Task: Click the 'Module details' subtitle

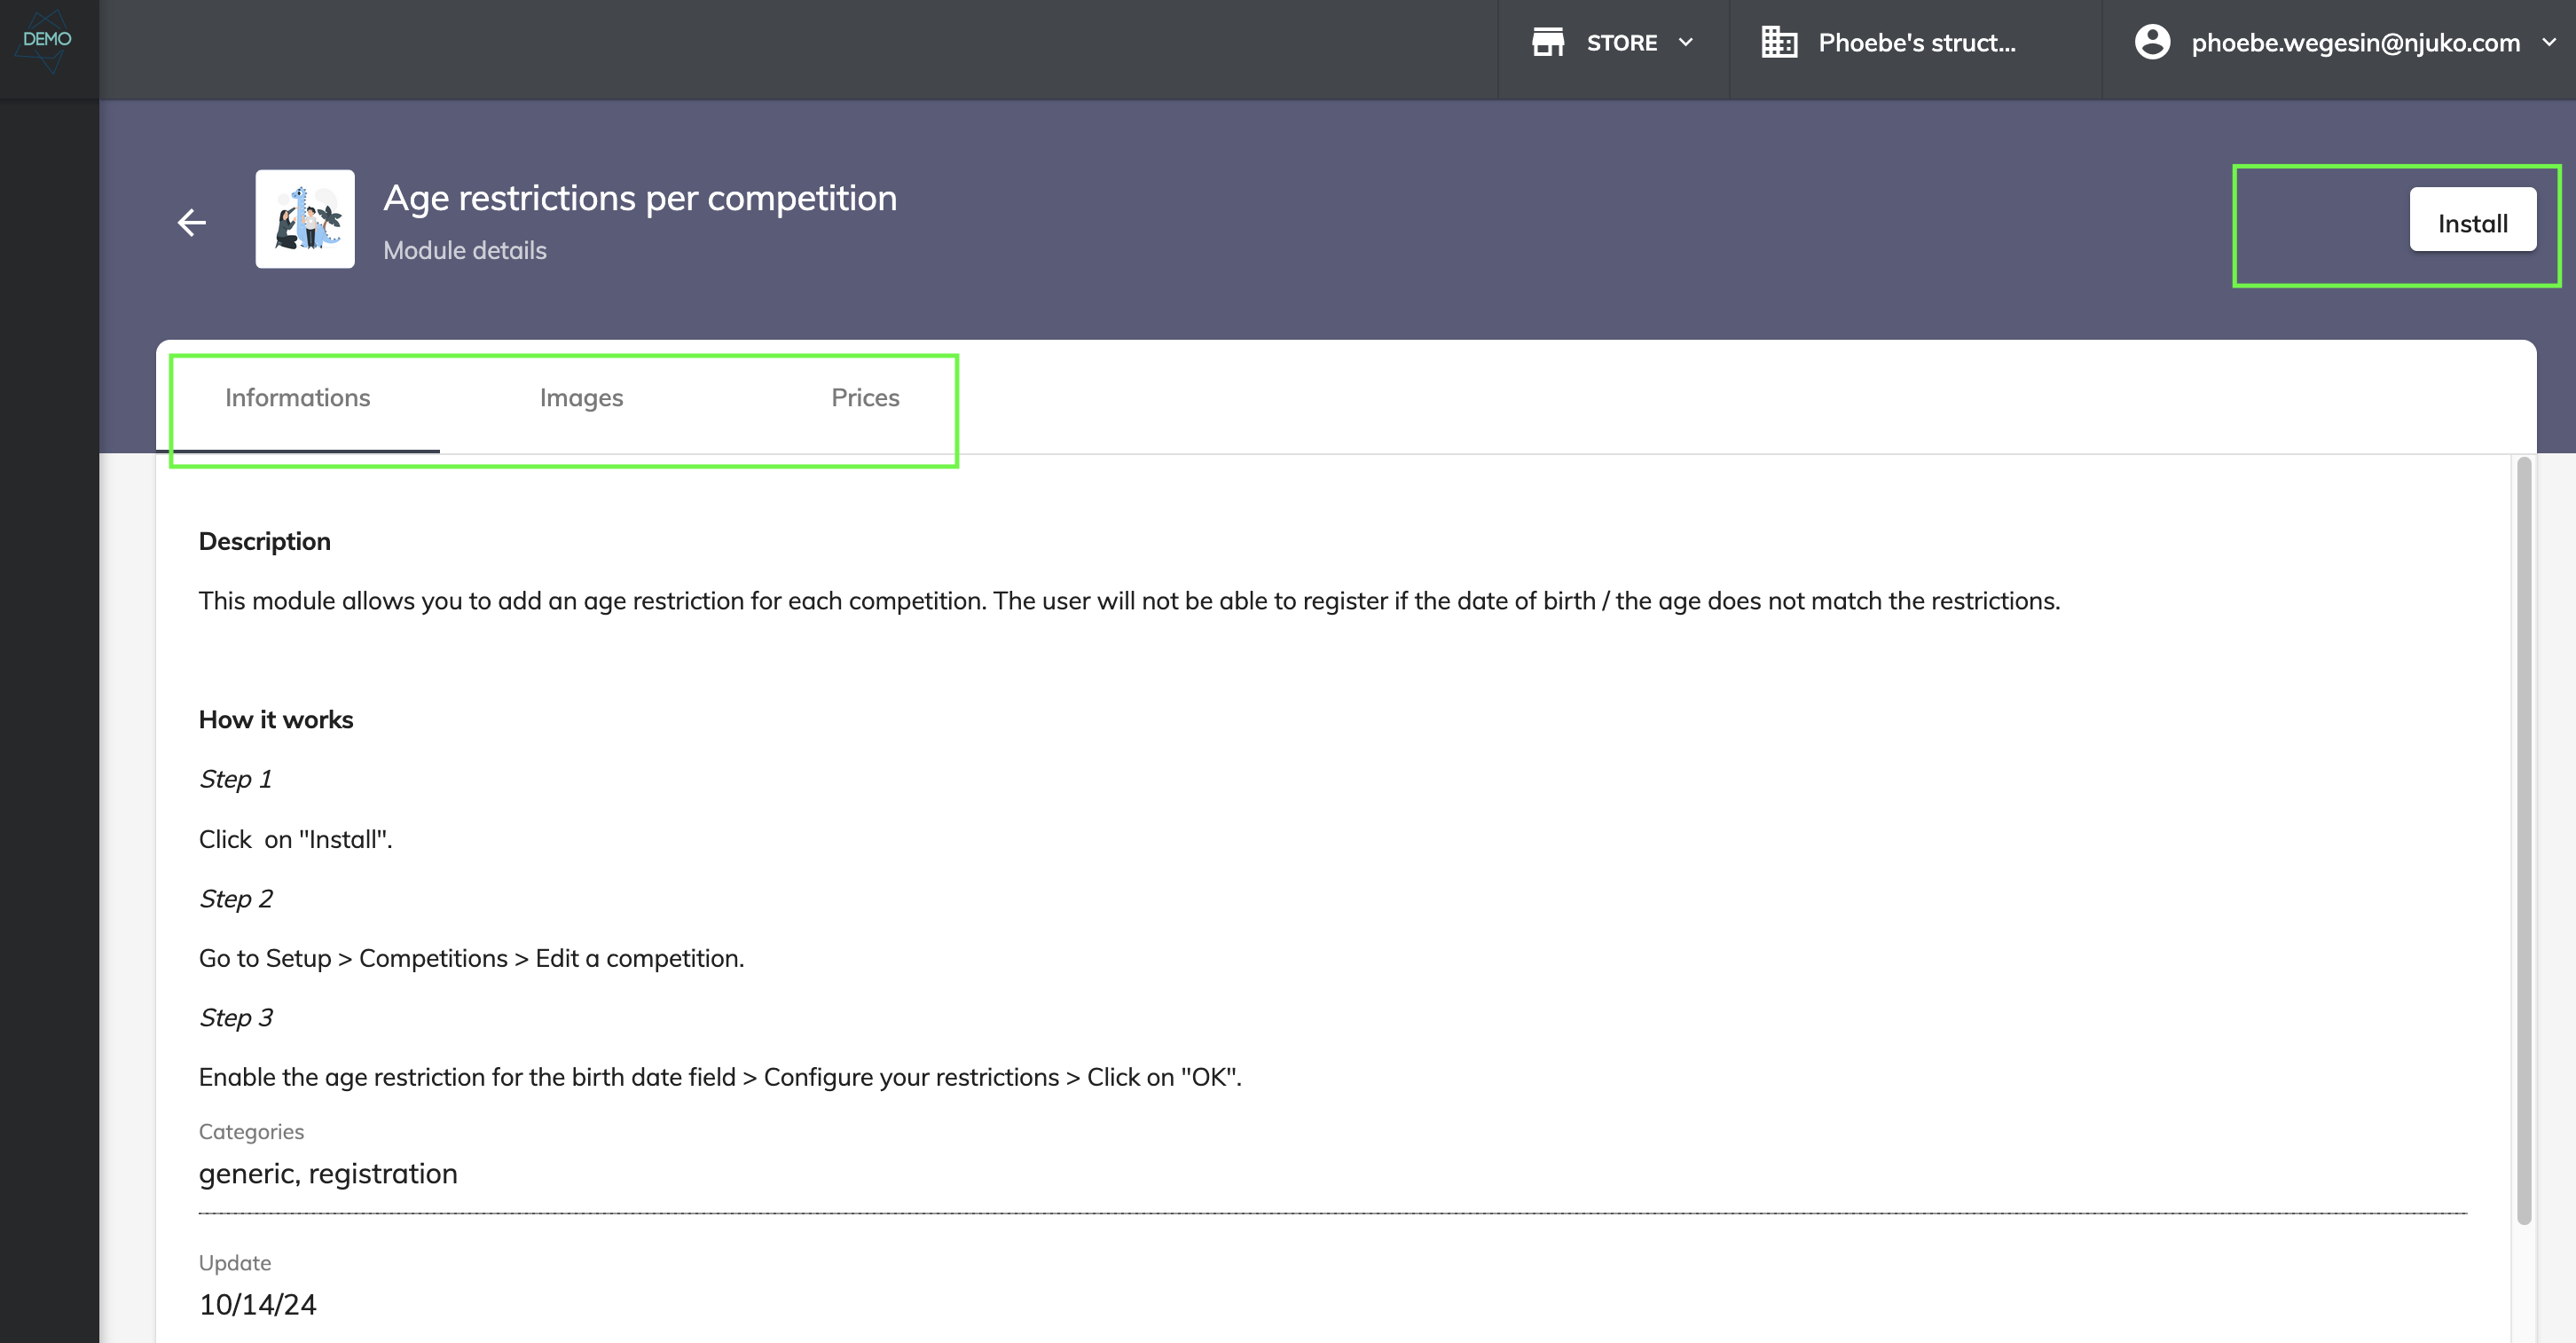Action: (465, 250)
